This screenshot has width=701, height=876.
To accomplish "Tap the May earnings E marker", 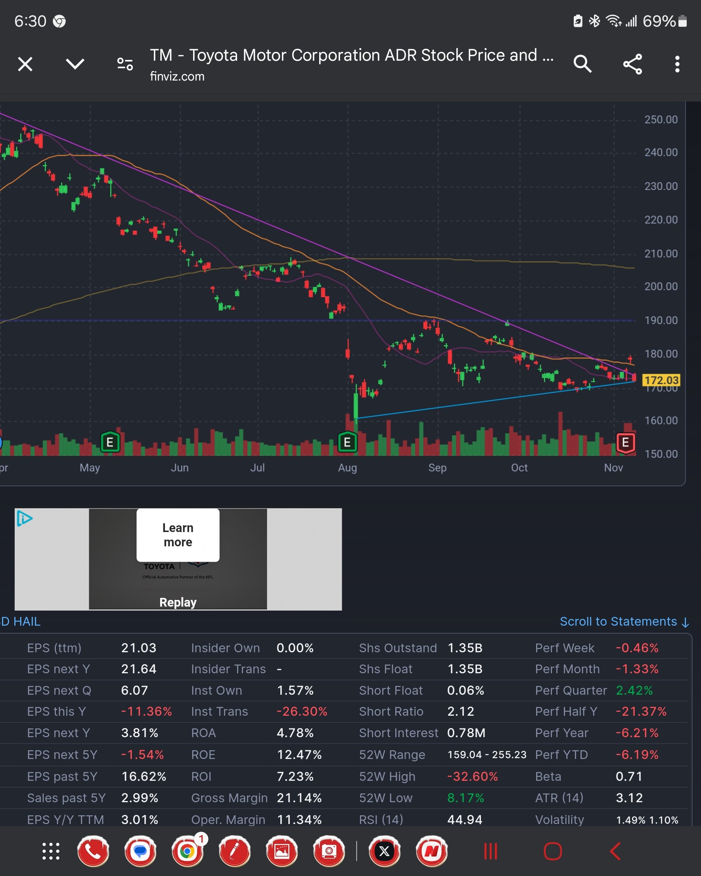I will coord(110,442).
